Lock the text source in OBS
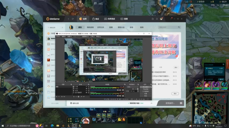This screenshot has width=229, height=128. (88, 90)
